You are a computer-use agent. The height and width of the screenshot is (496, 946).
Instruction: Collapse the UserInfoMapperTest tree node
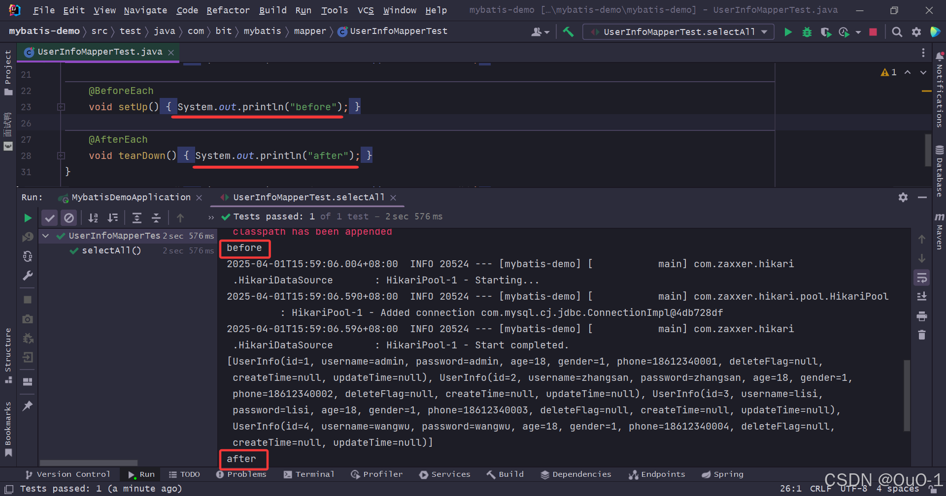45,236
